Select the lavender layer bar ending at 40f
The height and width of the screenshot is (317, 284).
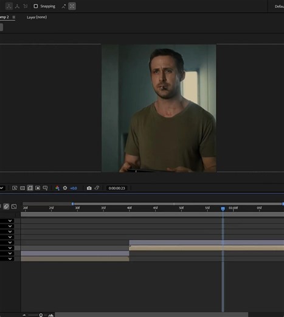pos(75,253)
